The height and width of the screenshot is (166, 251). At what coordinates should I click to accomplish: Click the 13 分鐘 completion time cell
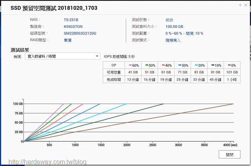click(x=133, y=80)
